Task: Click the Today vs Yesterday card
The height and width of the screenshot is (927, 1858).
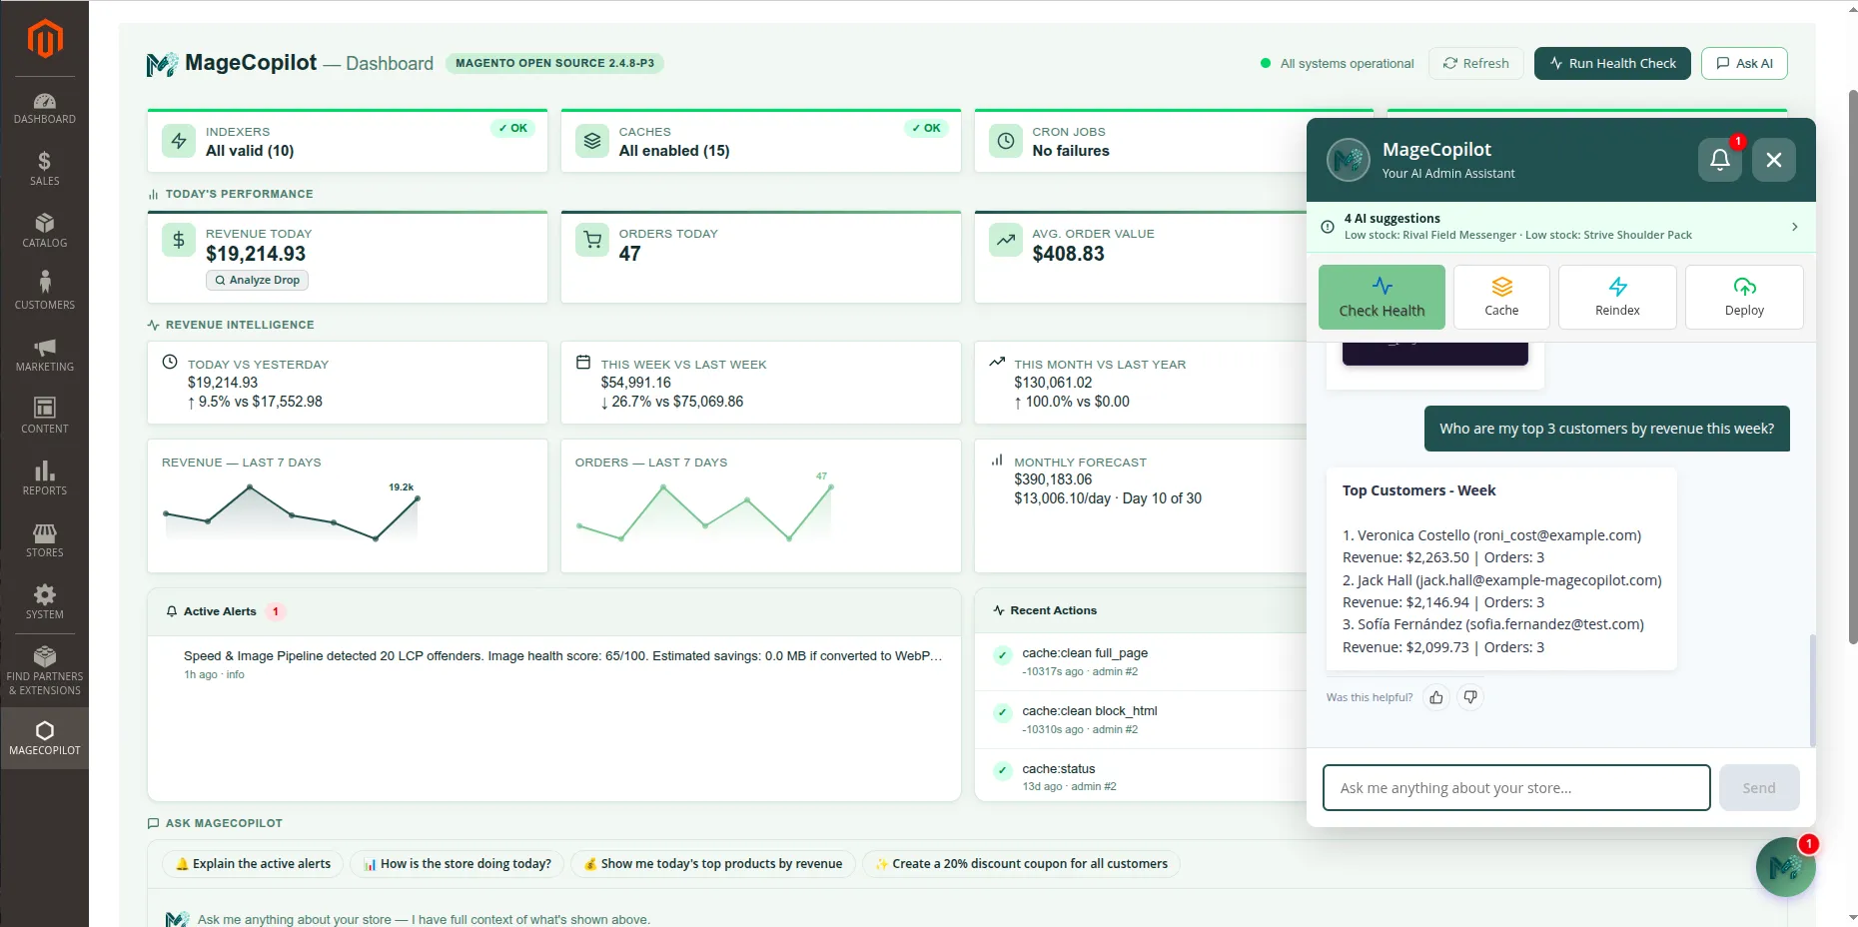Action: click(348, 383)
